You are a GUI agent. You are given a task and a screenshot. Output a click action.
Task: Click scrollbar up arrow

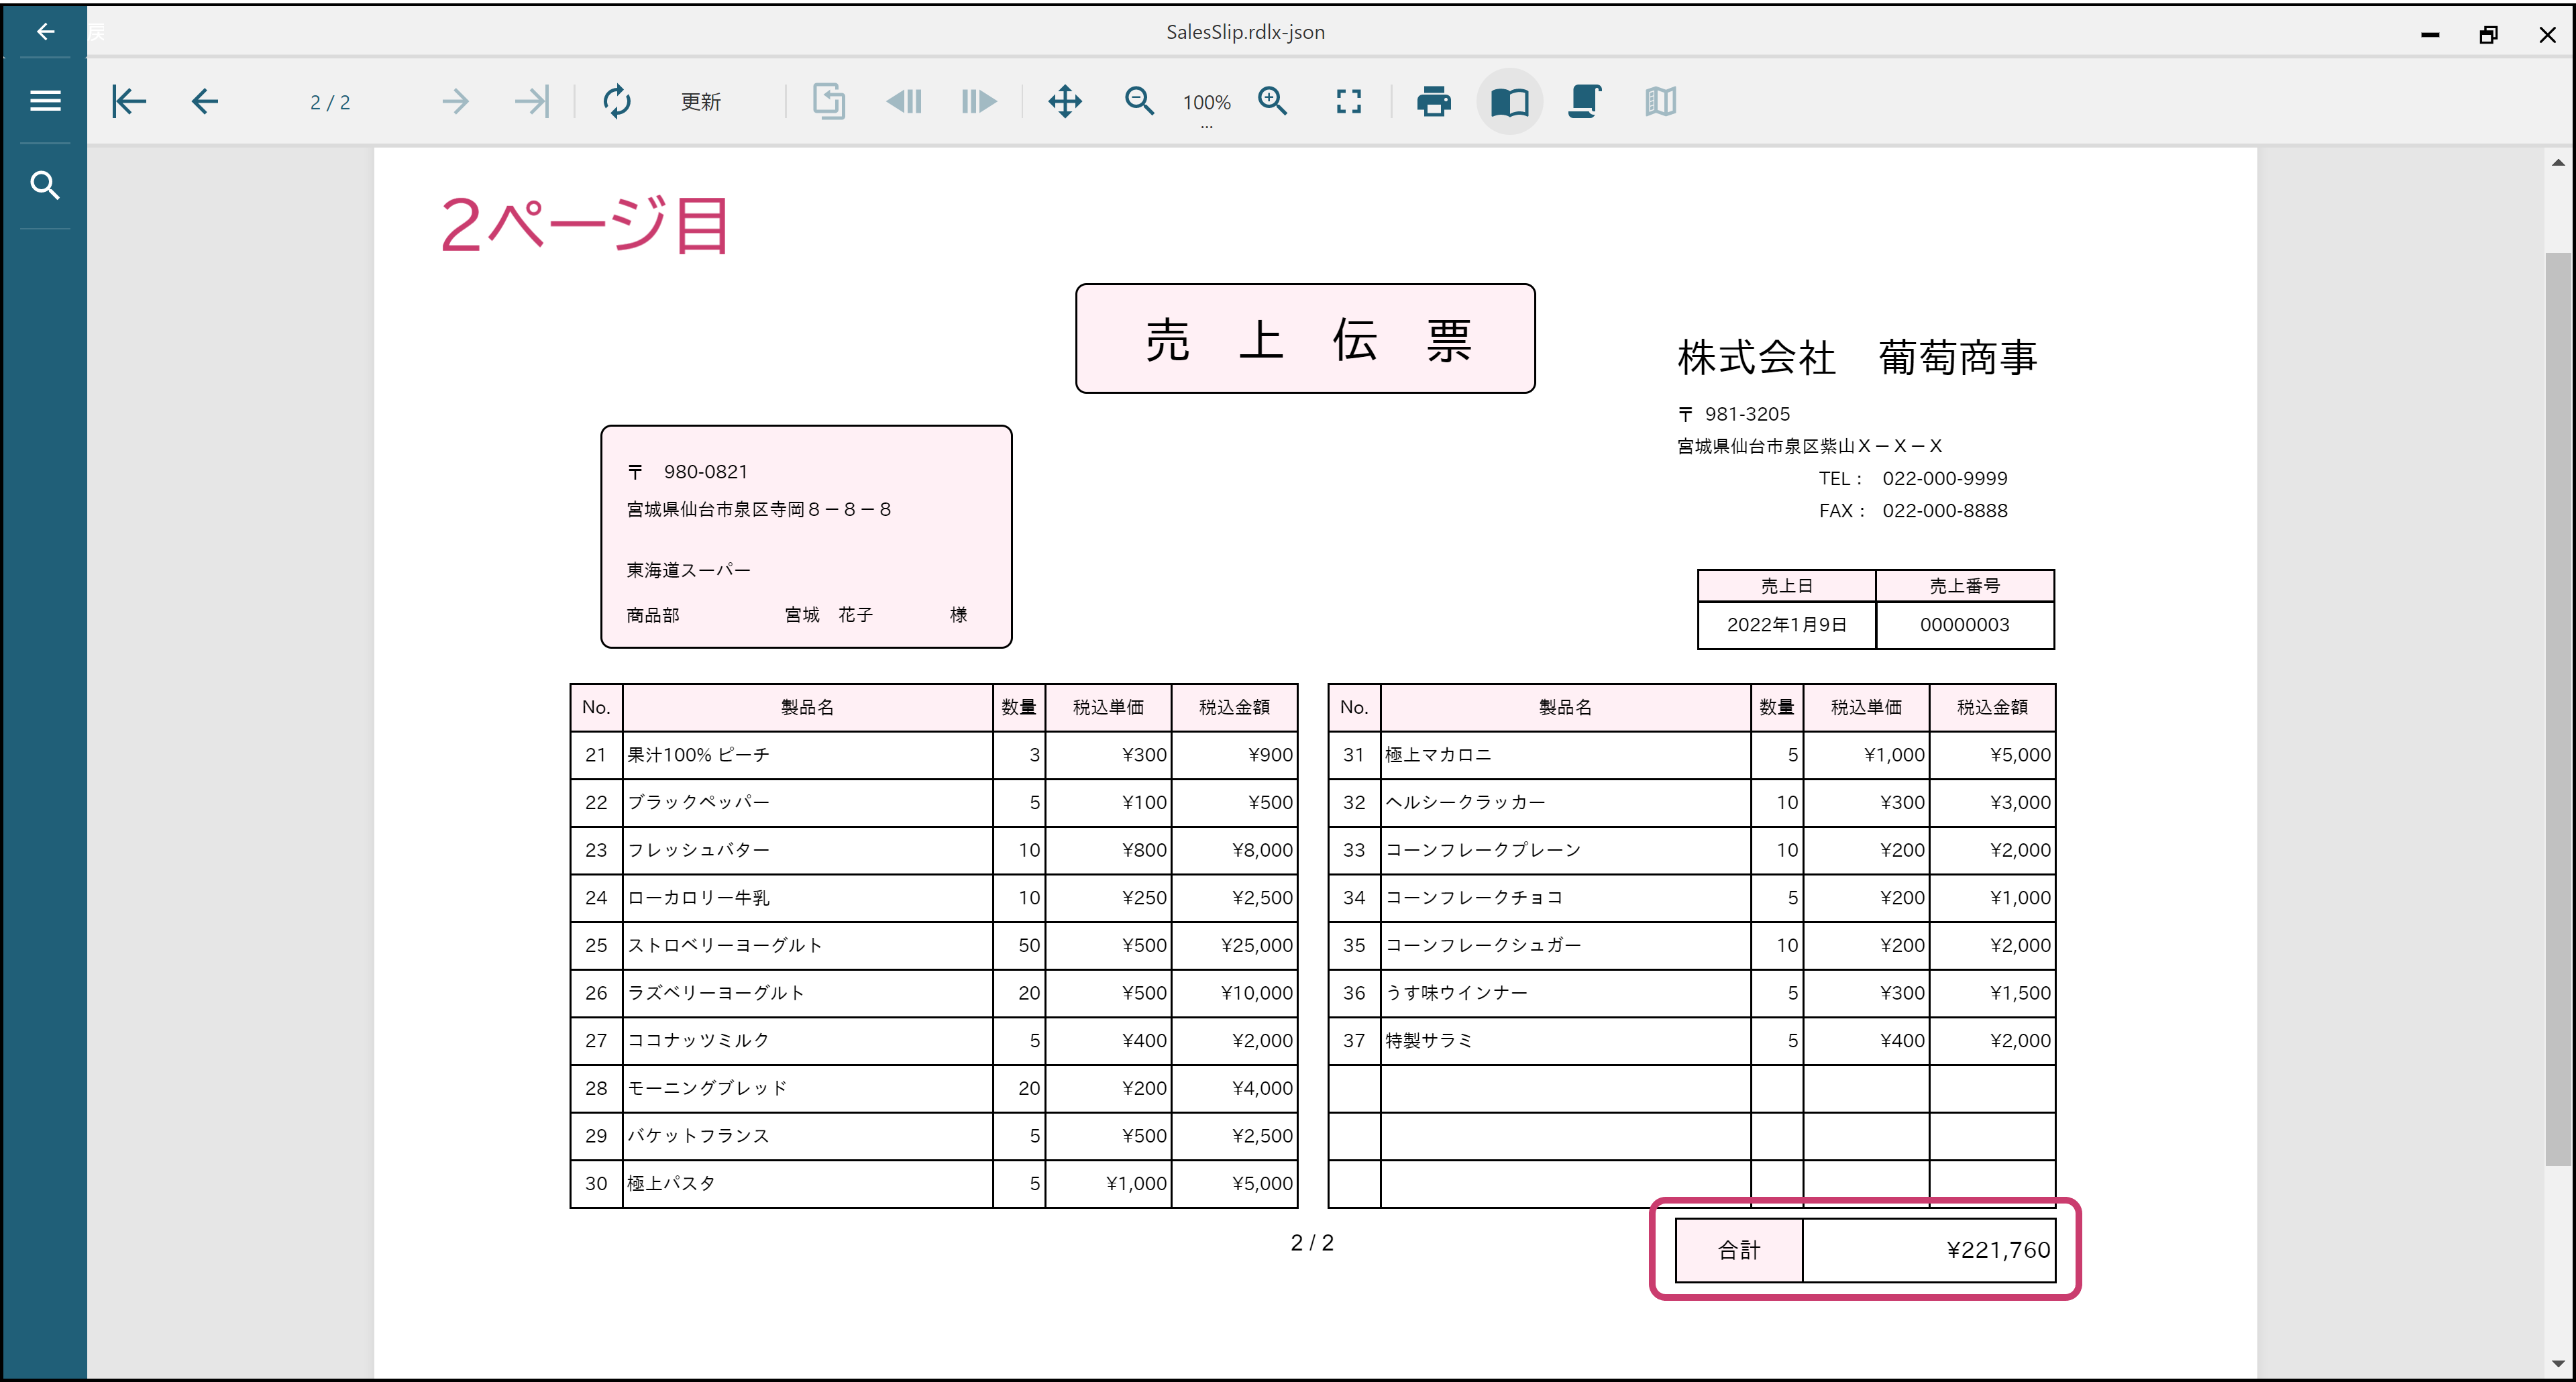click(2558, 162)
